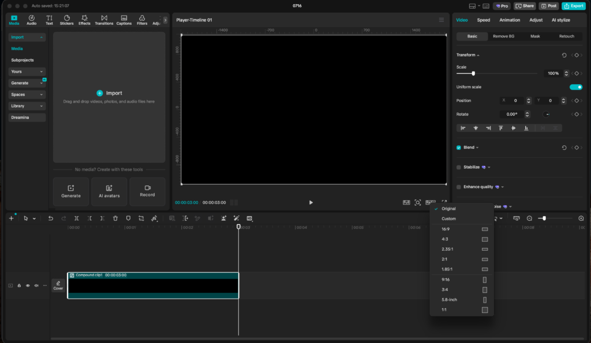Add a Scale keyframe diamond
This screenshot has height=343, width=591.
(x=577, y=73)
